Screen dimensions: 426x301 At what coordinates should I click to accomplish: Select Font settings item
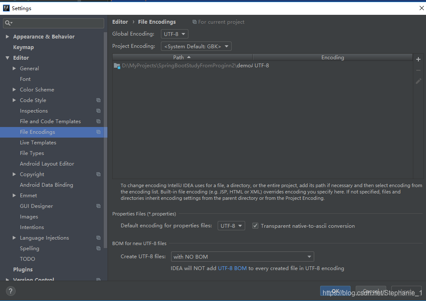tap(25, 79)
